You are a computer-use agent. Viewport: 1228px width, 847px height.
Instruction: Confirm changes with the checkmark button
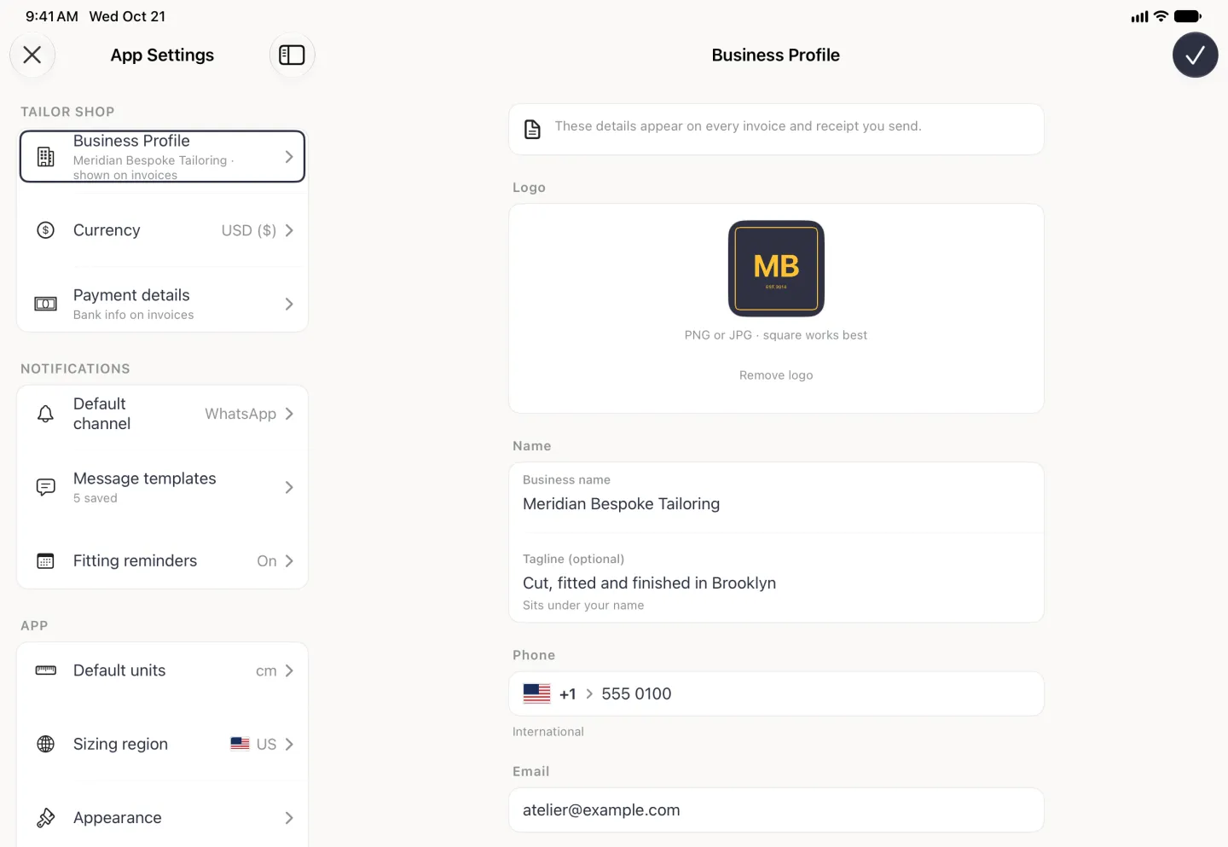click(x=1195, y=55)
